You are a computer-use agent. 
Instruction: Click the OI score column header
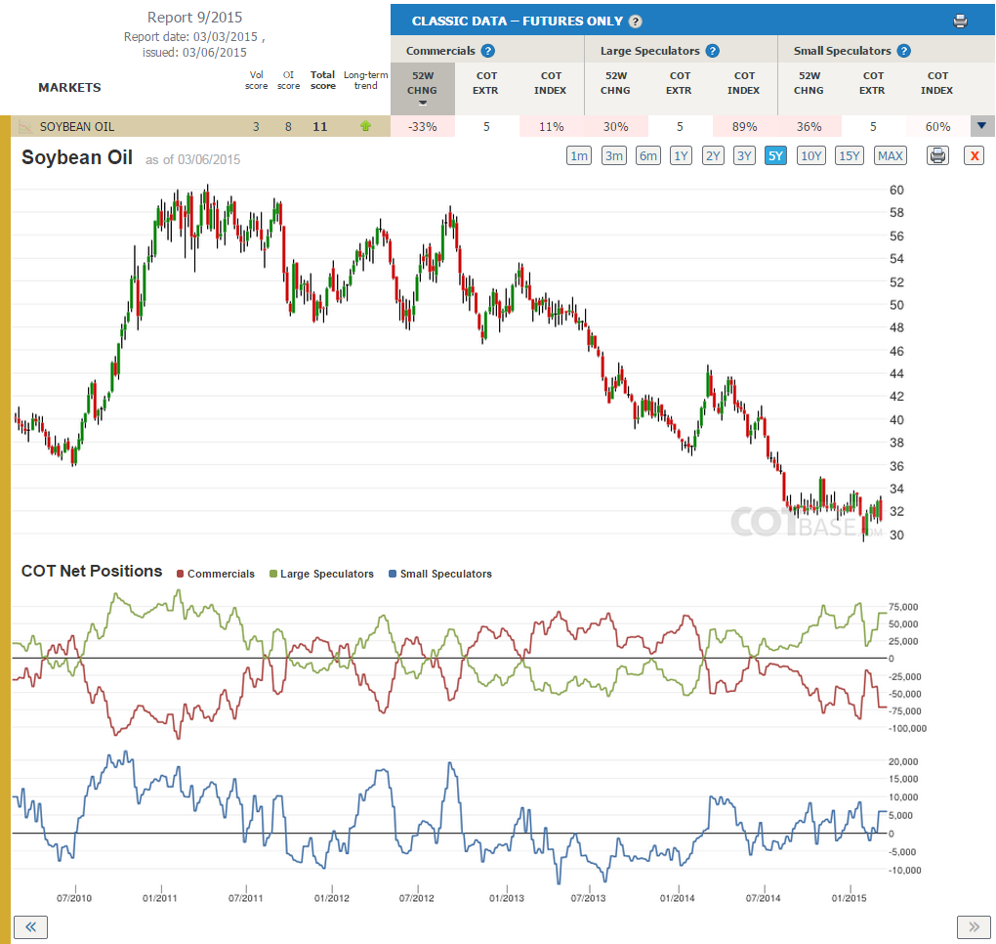[288, 80]
